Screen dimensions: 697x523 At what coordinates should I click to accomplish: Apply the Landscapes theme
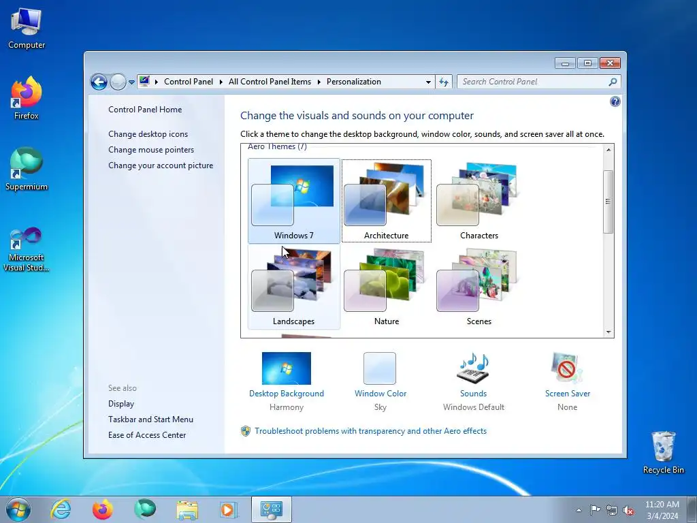pos(294,287)
